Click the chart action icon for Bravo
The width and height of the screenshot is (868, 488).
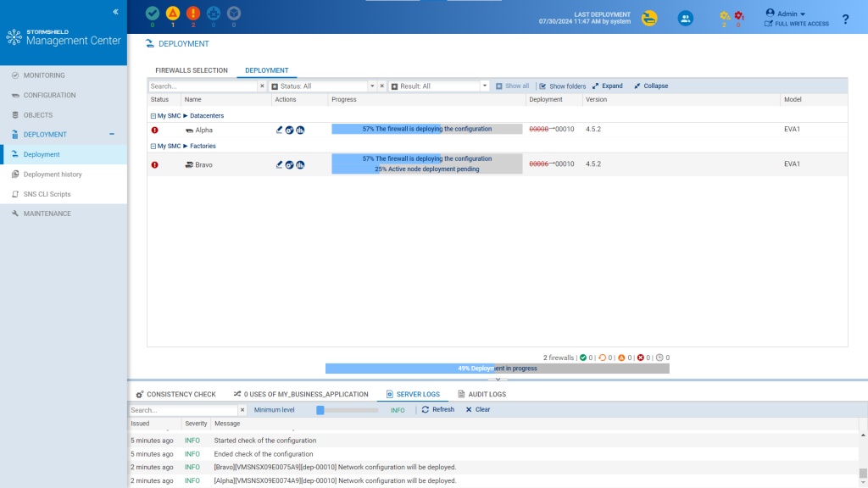[x=300, y=165]
